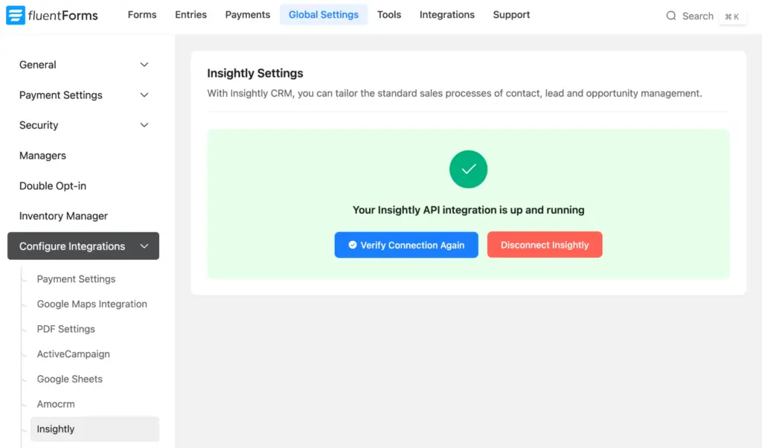Viewport: 762px width, 448px height.
Task: Open the Tools menu
Action: coord(388,14)
